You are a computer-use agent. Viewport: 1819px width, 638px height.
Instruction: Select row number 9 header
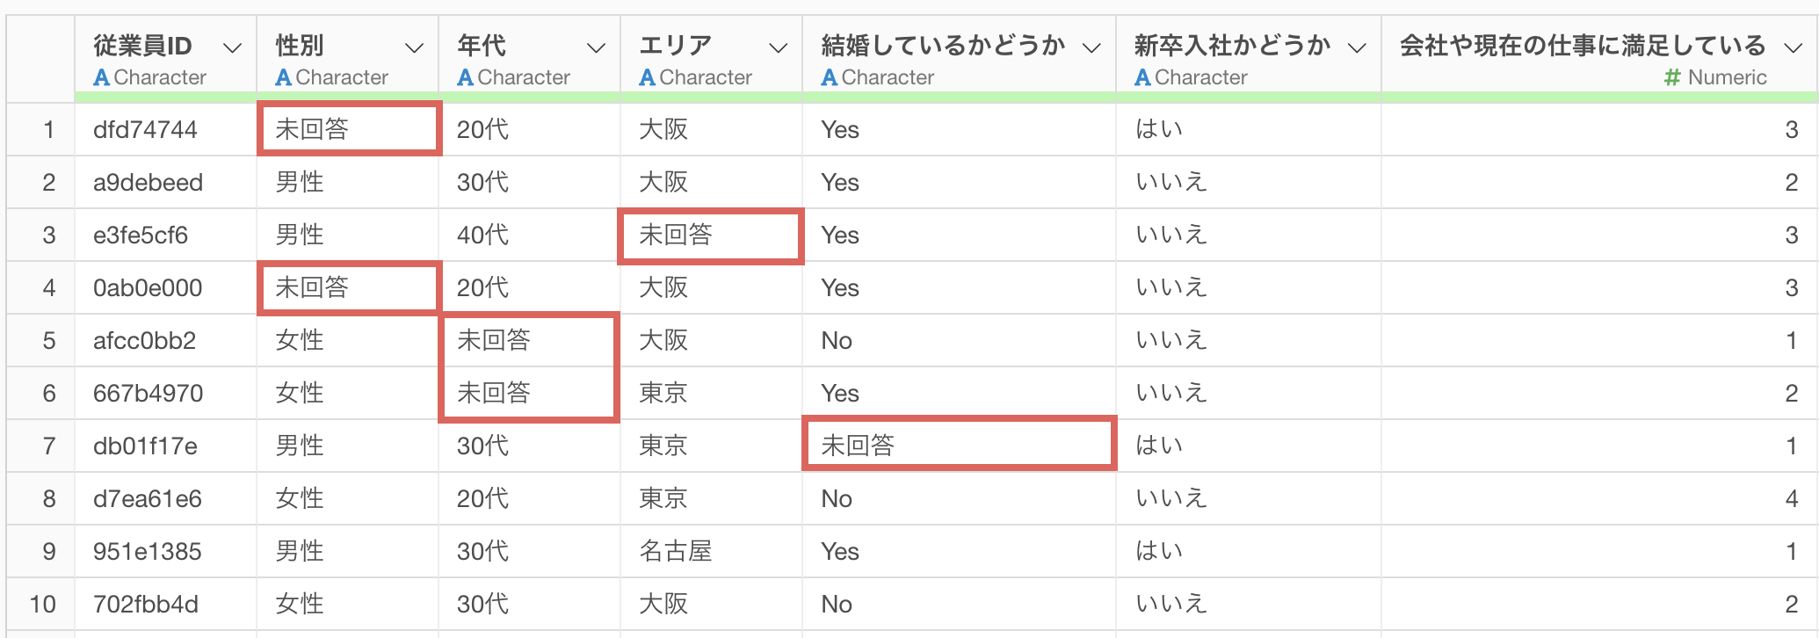point(48,551)
